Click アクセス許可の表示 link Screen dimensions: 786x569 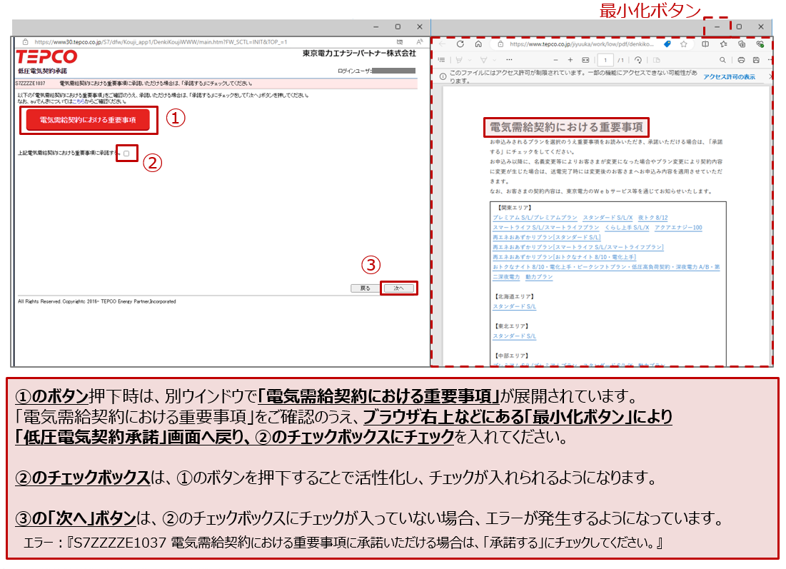pos(729,76)
